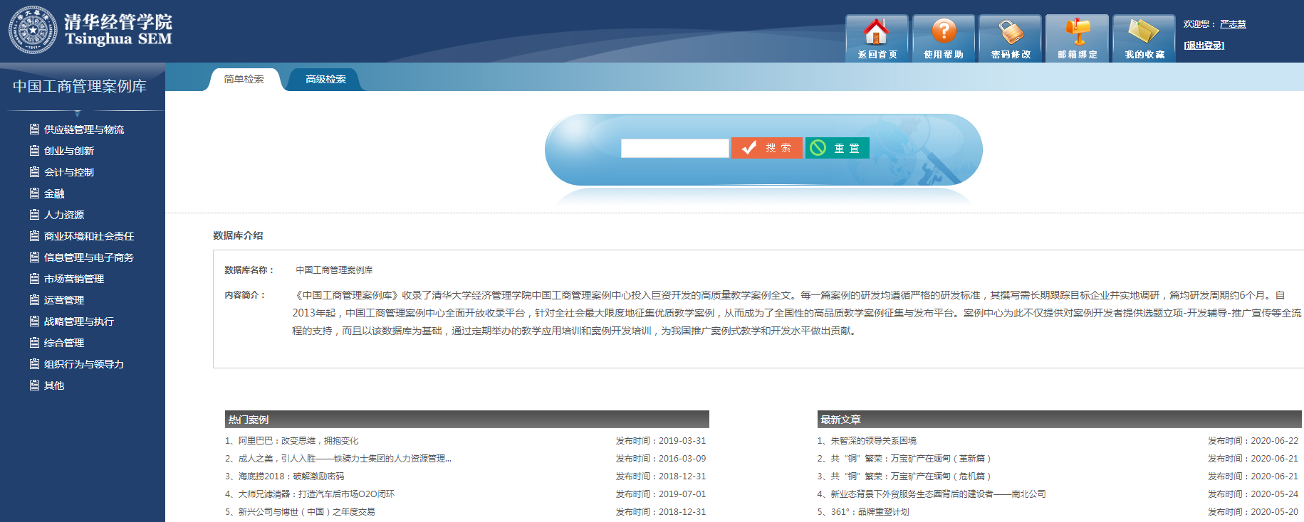Screen dimensions: 1304x522
Task: Click the search keyword input field
Action: (x=675, y=148)
